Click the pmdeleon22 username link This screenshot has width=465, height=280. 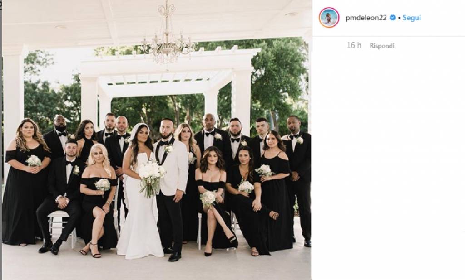[366, 18]
